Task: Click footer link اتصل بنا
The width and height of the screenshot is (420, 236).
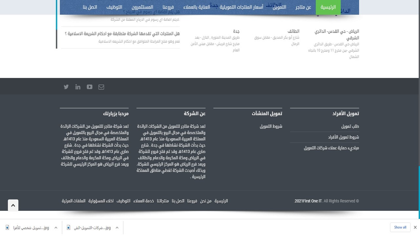Action: click(x=178, y=201)
